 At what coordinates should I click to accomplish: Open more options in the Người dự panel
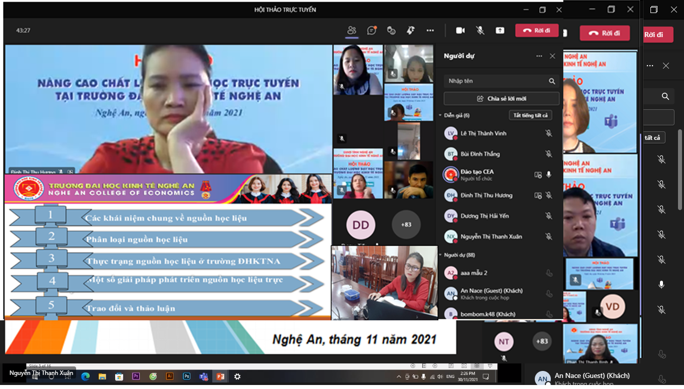539,56
